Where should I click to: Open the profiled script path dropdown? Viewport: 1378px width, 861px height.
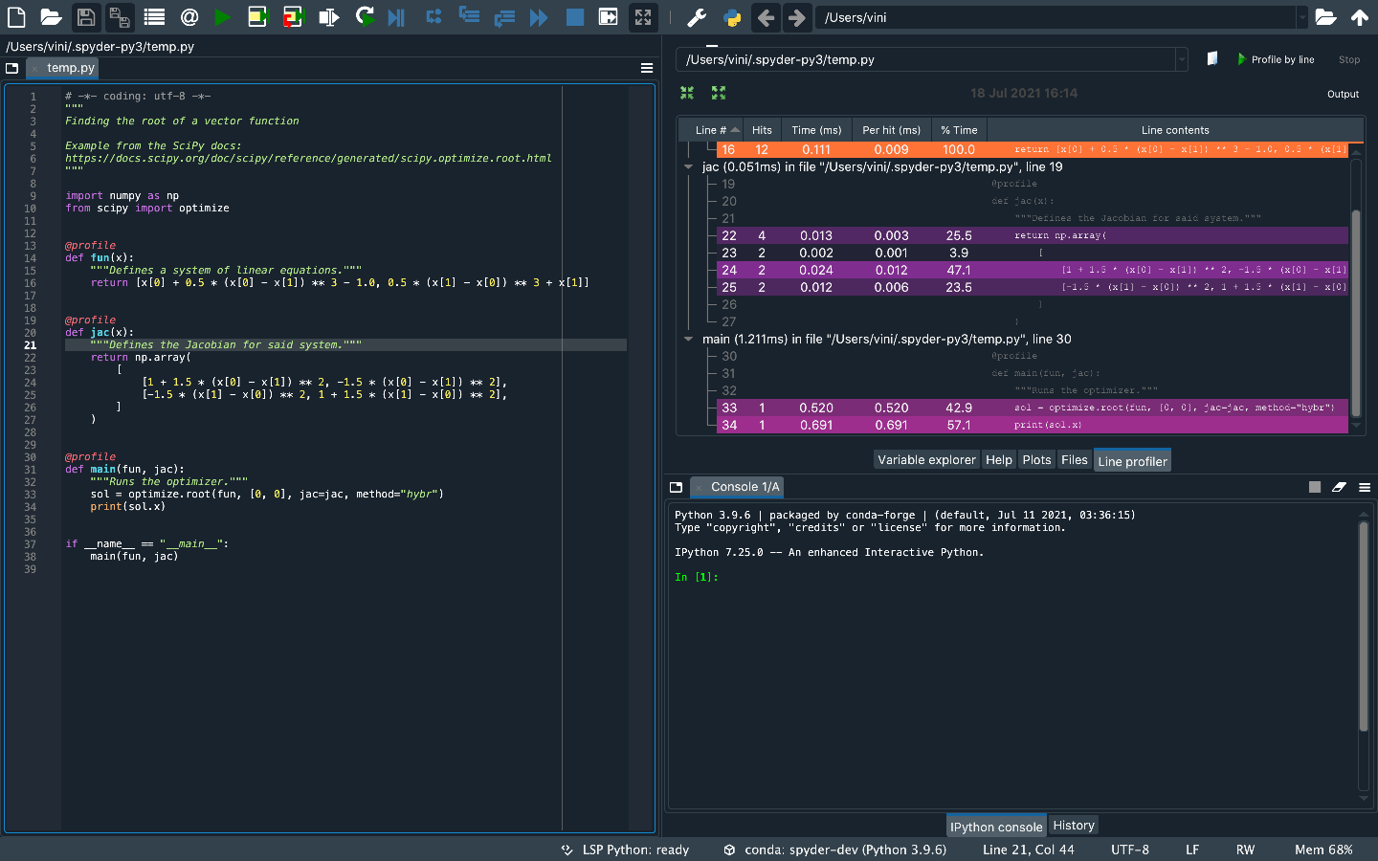[x=1181, y=58]
